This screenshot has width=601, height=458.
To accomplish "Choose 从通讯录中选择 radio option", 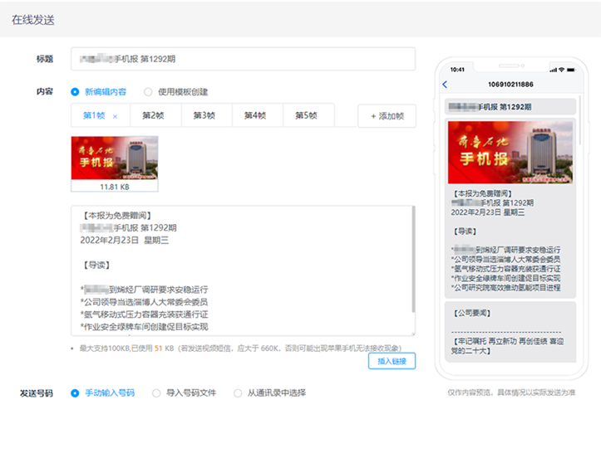I will 238,393.
